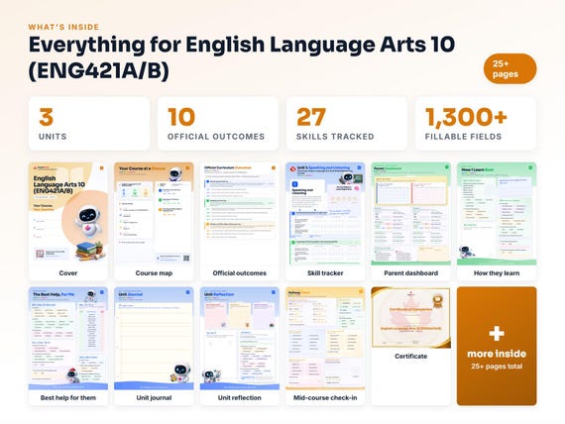Select the 27 Skills Tracked stat card
The width and height of the screenshot is (565, 424).
tap(347, 124)
